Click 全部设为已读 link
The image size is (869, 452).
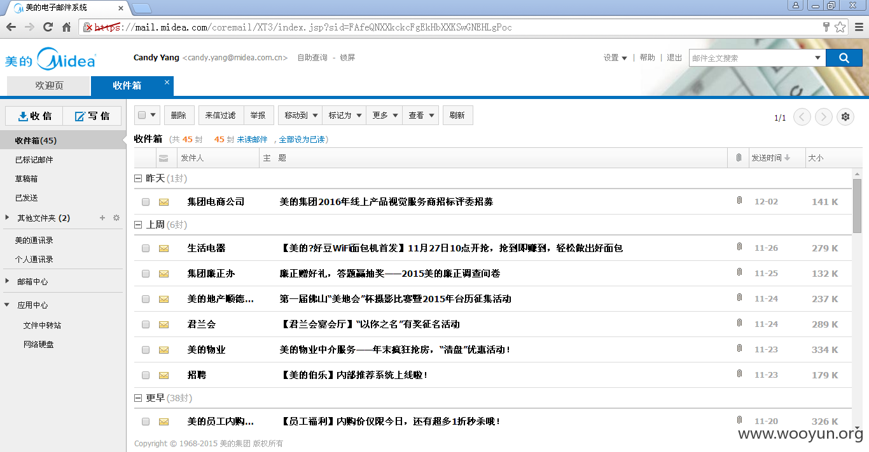point(303,140)
